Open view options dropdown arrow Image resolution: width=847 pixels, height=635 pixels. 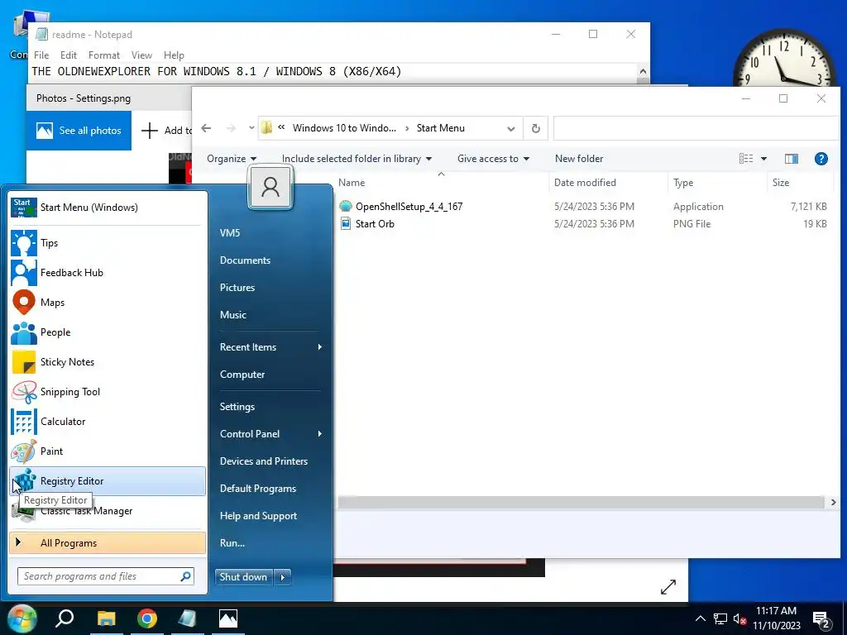[x=763, y=159]
